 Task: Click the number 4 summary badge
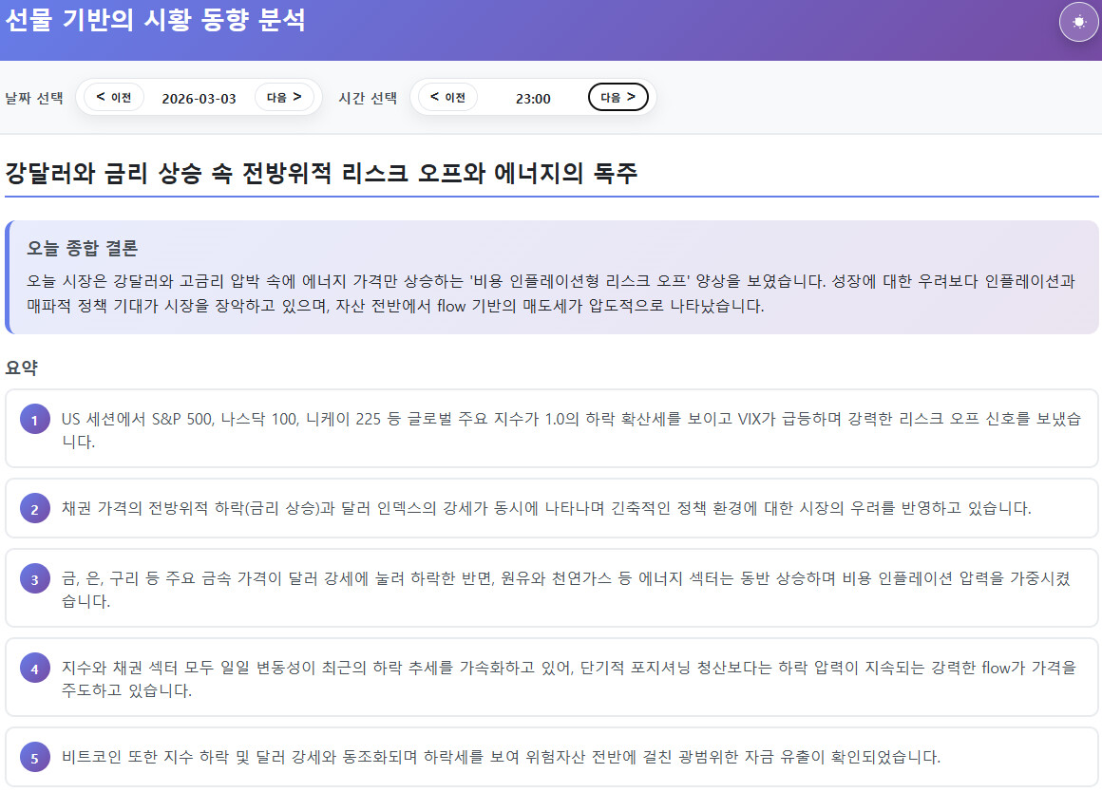point(34,669)
